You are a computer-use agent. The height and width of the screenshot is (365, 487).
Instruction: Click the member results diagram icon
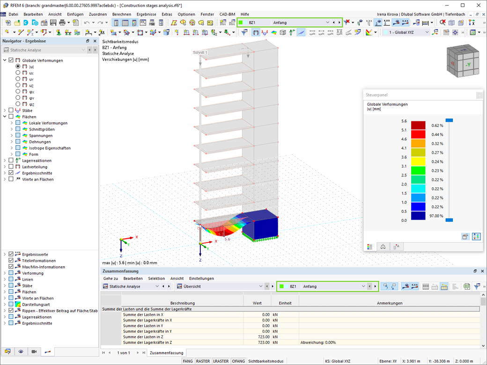tap(264, 32)
